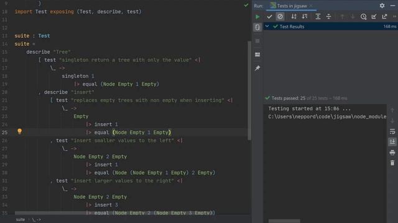
Task: Rerun tests with the green play button
Action: point(257,17)
